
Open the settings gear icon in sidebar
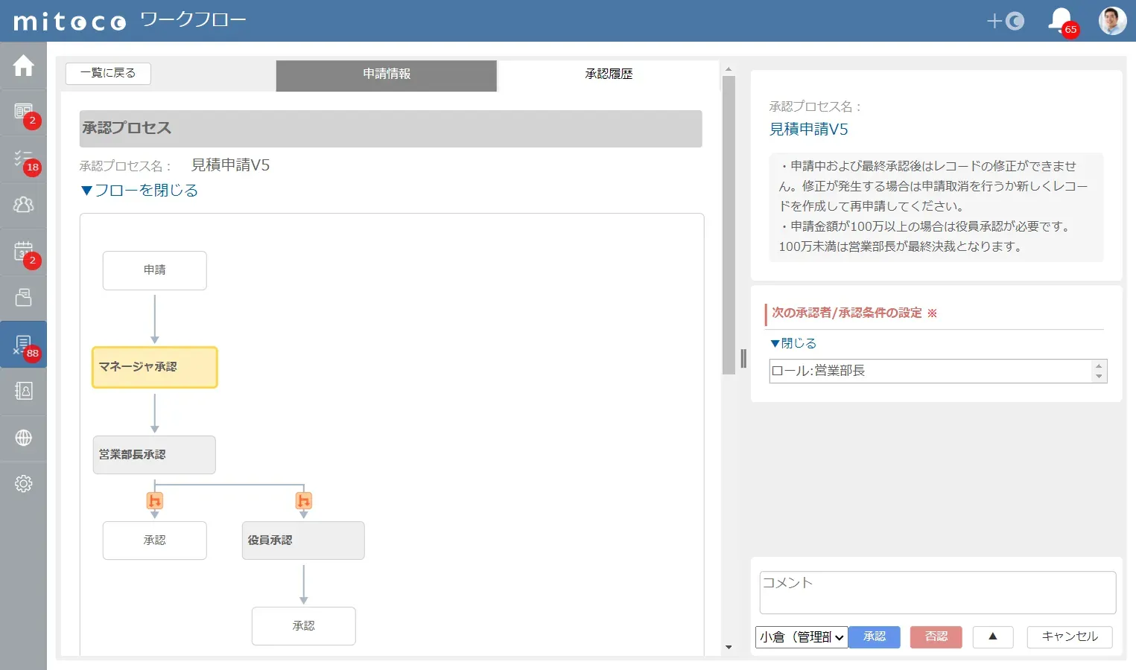[x=23, y=484]
